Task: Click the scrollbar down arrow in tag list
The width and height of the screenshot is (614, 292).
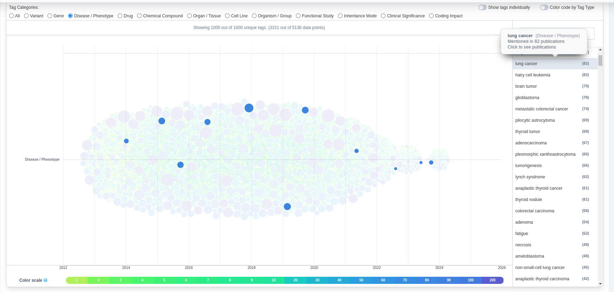Action: pos(600,284)
